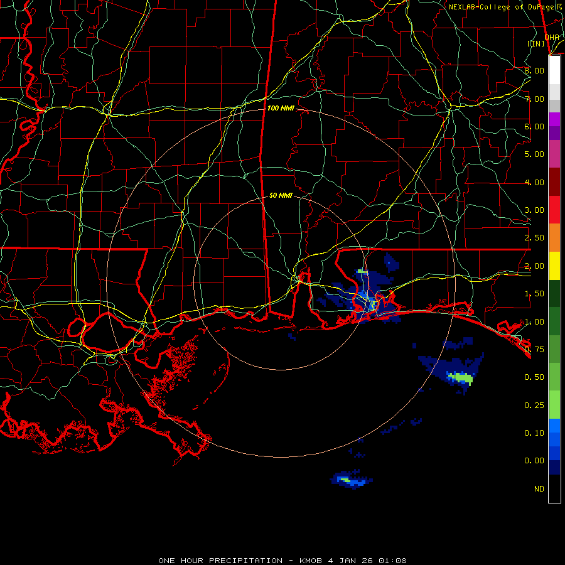The height and width of the screenshot is (565, 565).
Task: Click the green rain cell offshore to the southeast
Action: (x=460, y=378)
